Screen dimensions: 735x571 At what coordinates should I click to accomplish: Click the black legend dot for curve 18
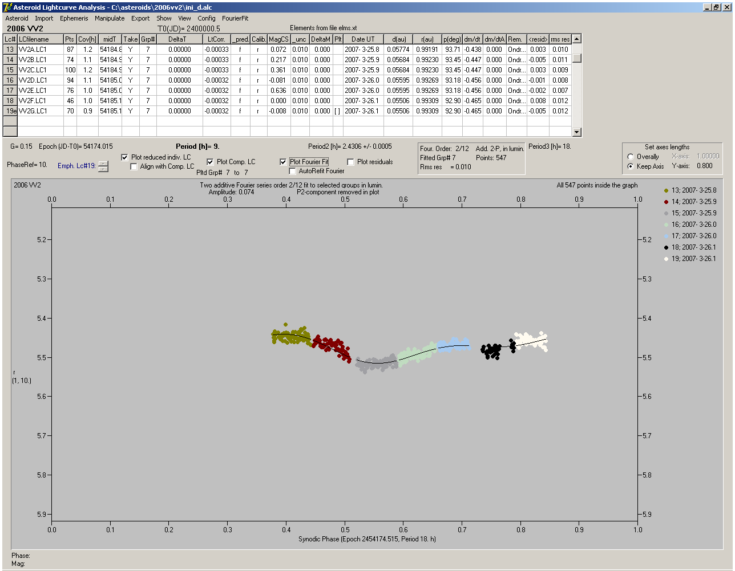click(x=666, y=247)
